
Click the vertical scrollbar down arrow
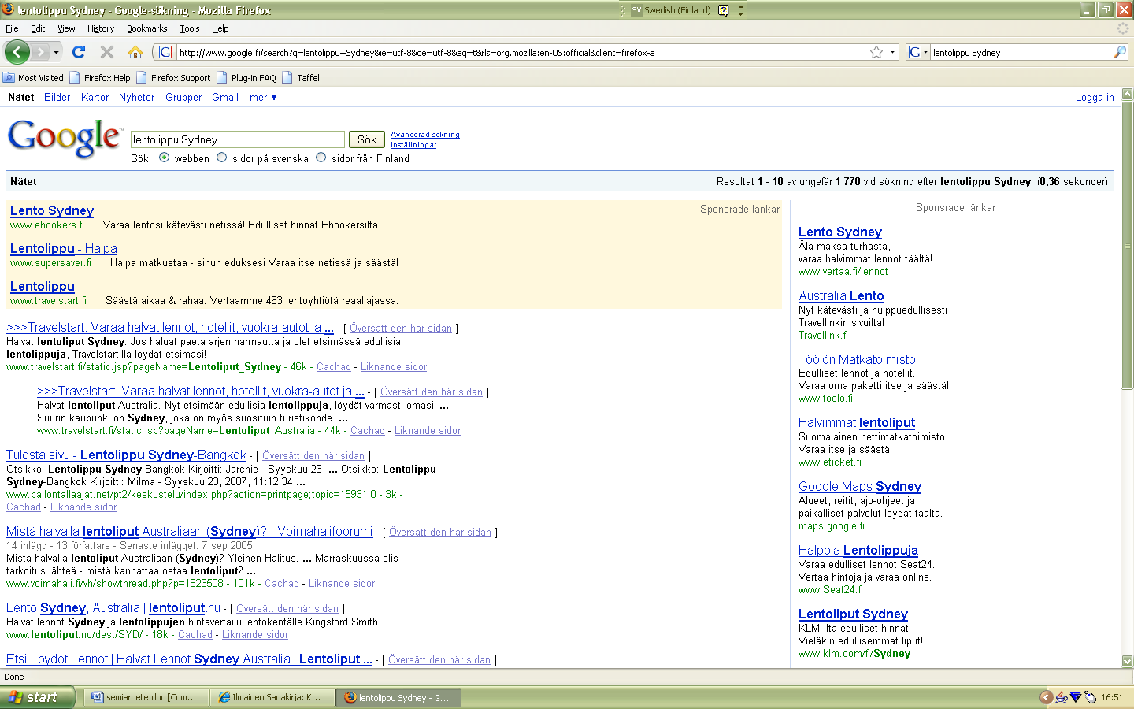tap(1127, 661)
